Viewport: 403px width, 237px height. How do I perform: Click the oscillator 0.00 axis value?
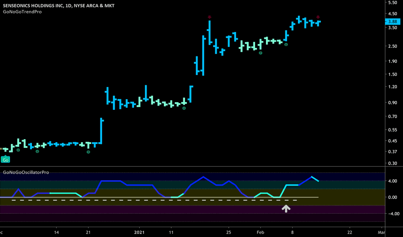(393, 197)
